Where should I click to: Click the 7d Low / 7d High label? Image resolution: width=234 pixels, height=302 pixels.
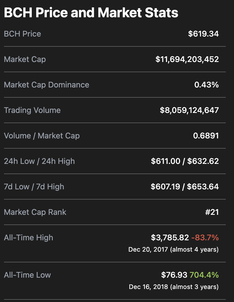tap(34, 187)
